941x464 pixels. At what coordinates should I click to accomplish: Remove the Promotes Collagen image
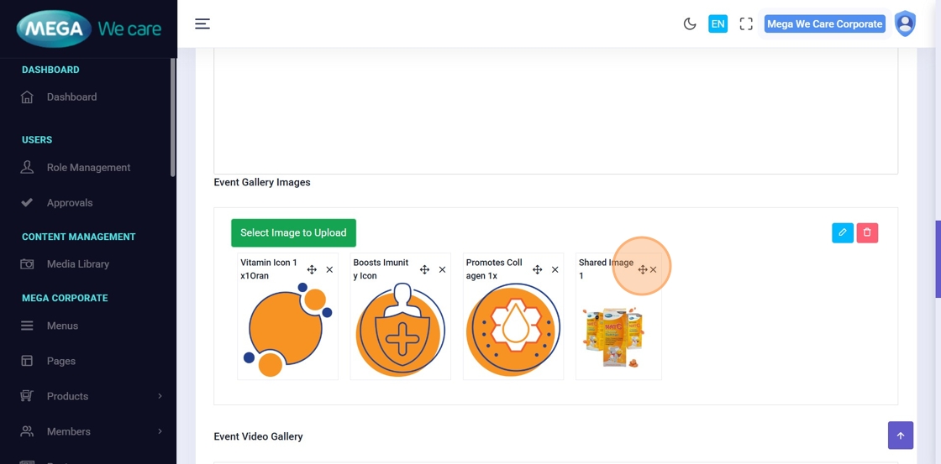click(555, 269)
